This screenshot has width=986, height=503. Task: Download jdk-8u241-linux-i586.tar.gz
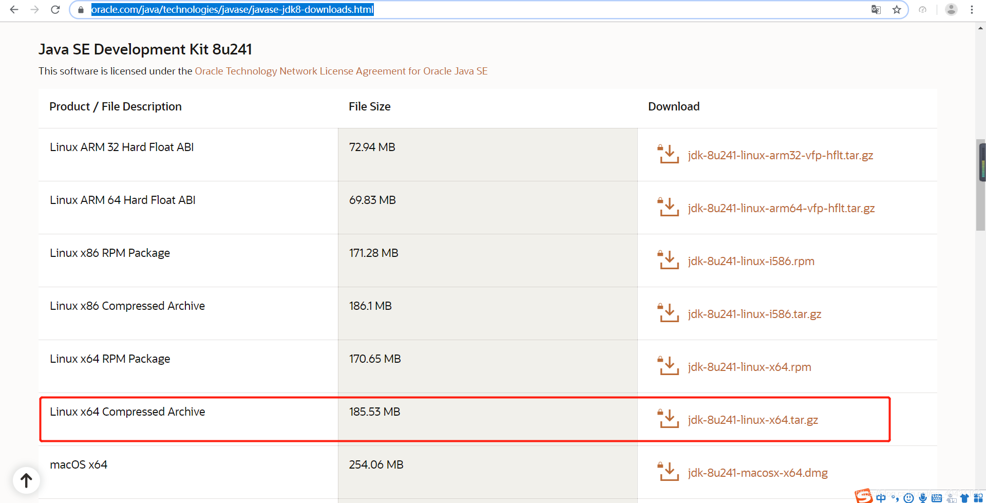click(754, 314)
